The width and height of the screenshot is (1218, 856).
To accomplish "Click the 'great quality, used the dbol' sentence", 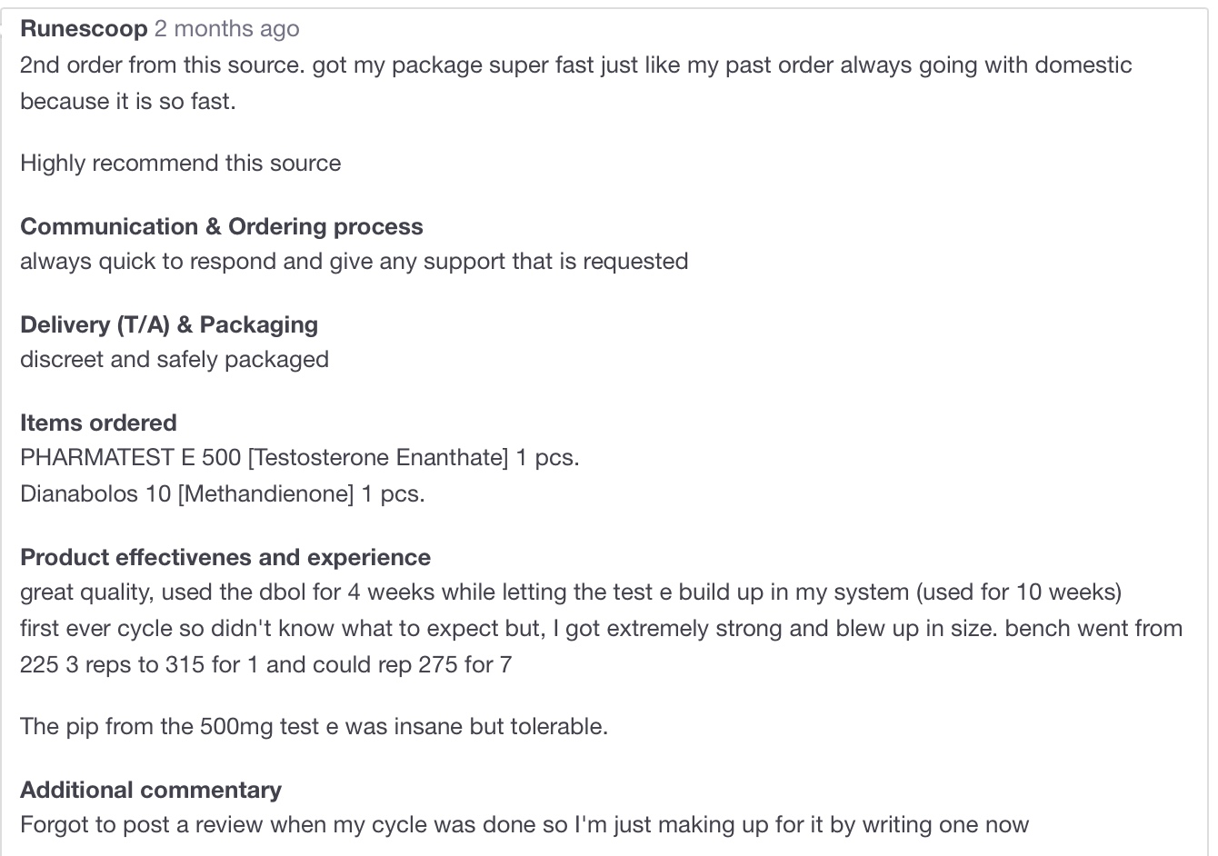I will (x=571, y=592).
